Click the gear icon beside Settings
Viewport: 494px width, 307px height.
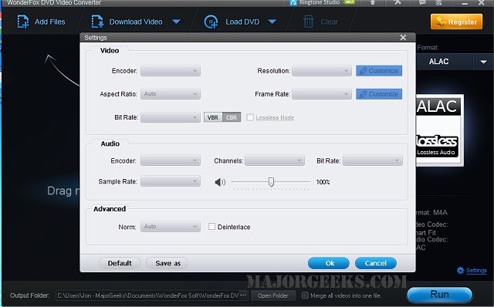click(x=460, y=271)
